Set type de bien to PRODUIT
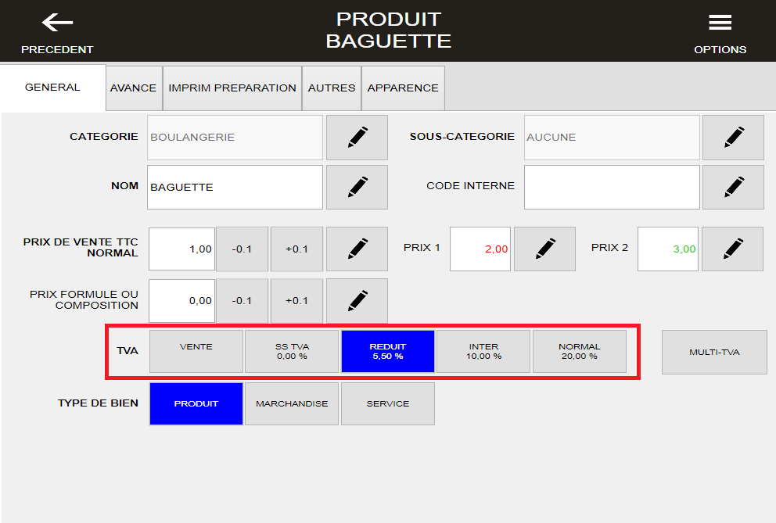The height and width of the screenshot is (523, 776). click(196, 403)
